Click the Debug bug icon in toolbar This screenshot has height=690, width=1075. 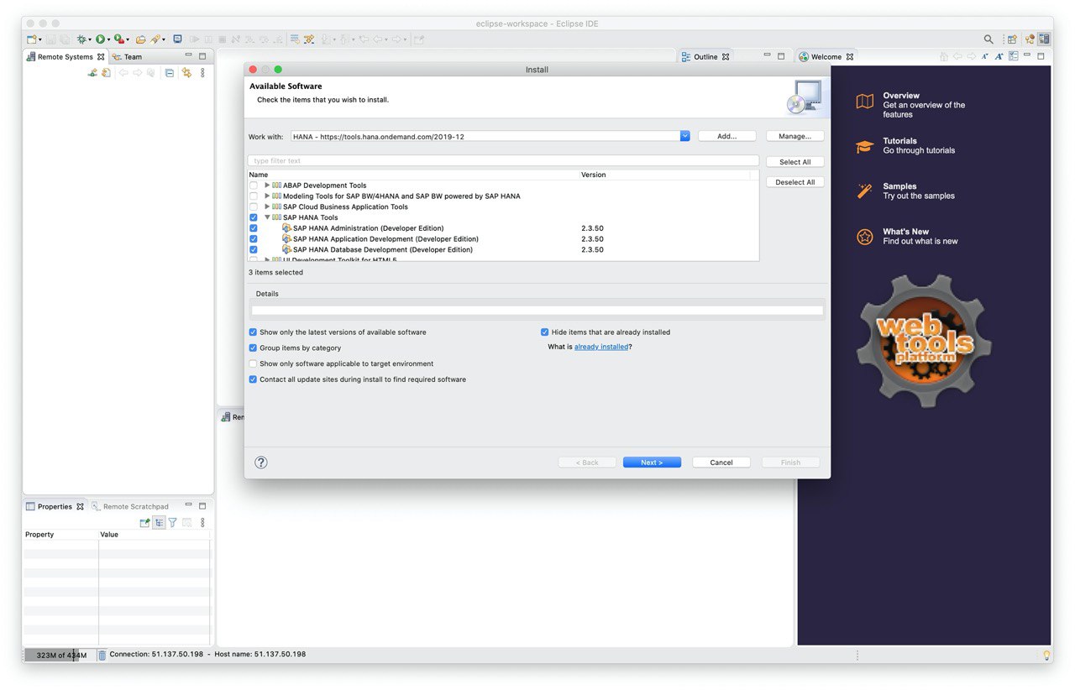coord(81,39)
